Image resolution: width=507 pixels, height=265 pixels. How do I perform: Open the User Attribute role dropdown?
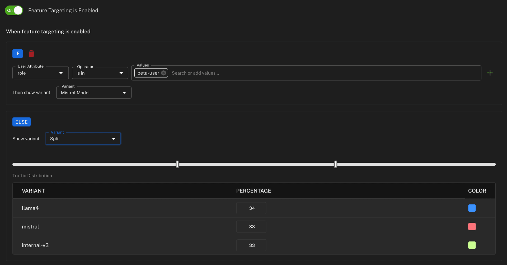pyautogui.click(x=41, y=73)
